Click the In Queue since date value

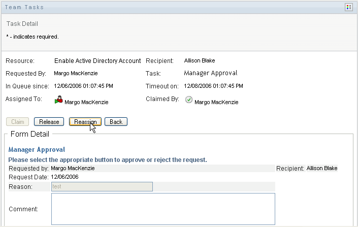coord(83,86)
